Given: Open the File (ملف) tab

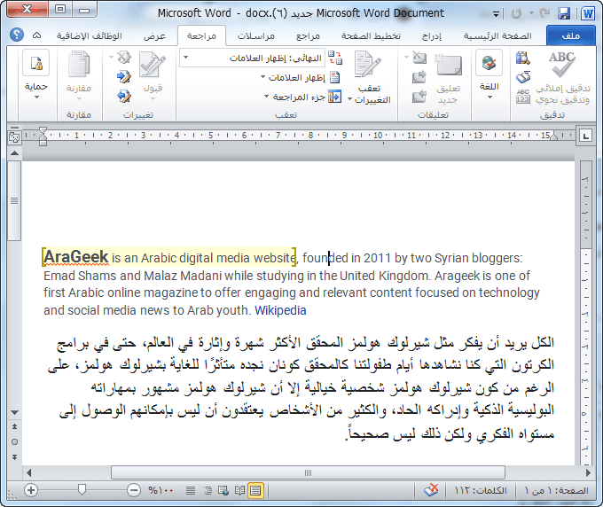Looking at the screenshot, I should [571, 35].
